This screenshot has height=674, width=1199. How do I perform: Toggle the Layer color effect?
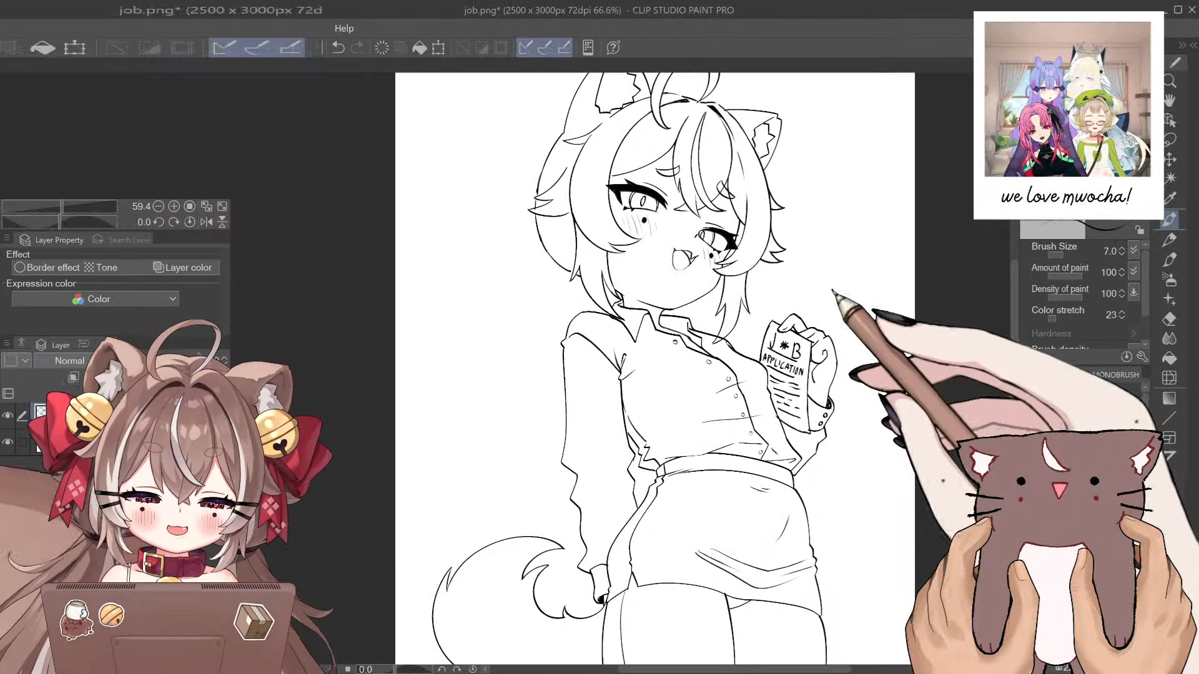(182, 267)
